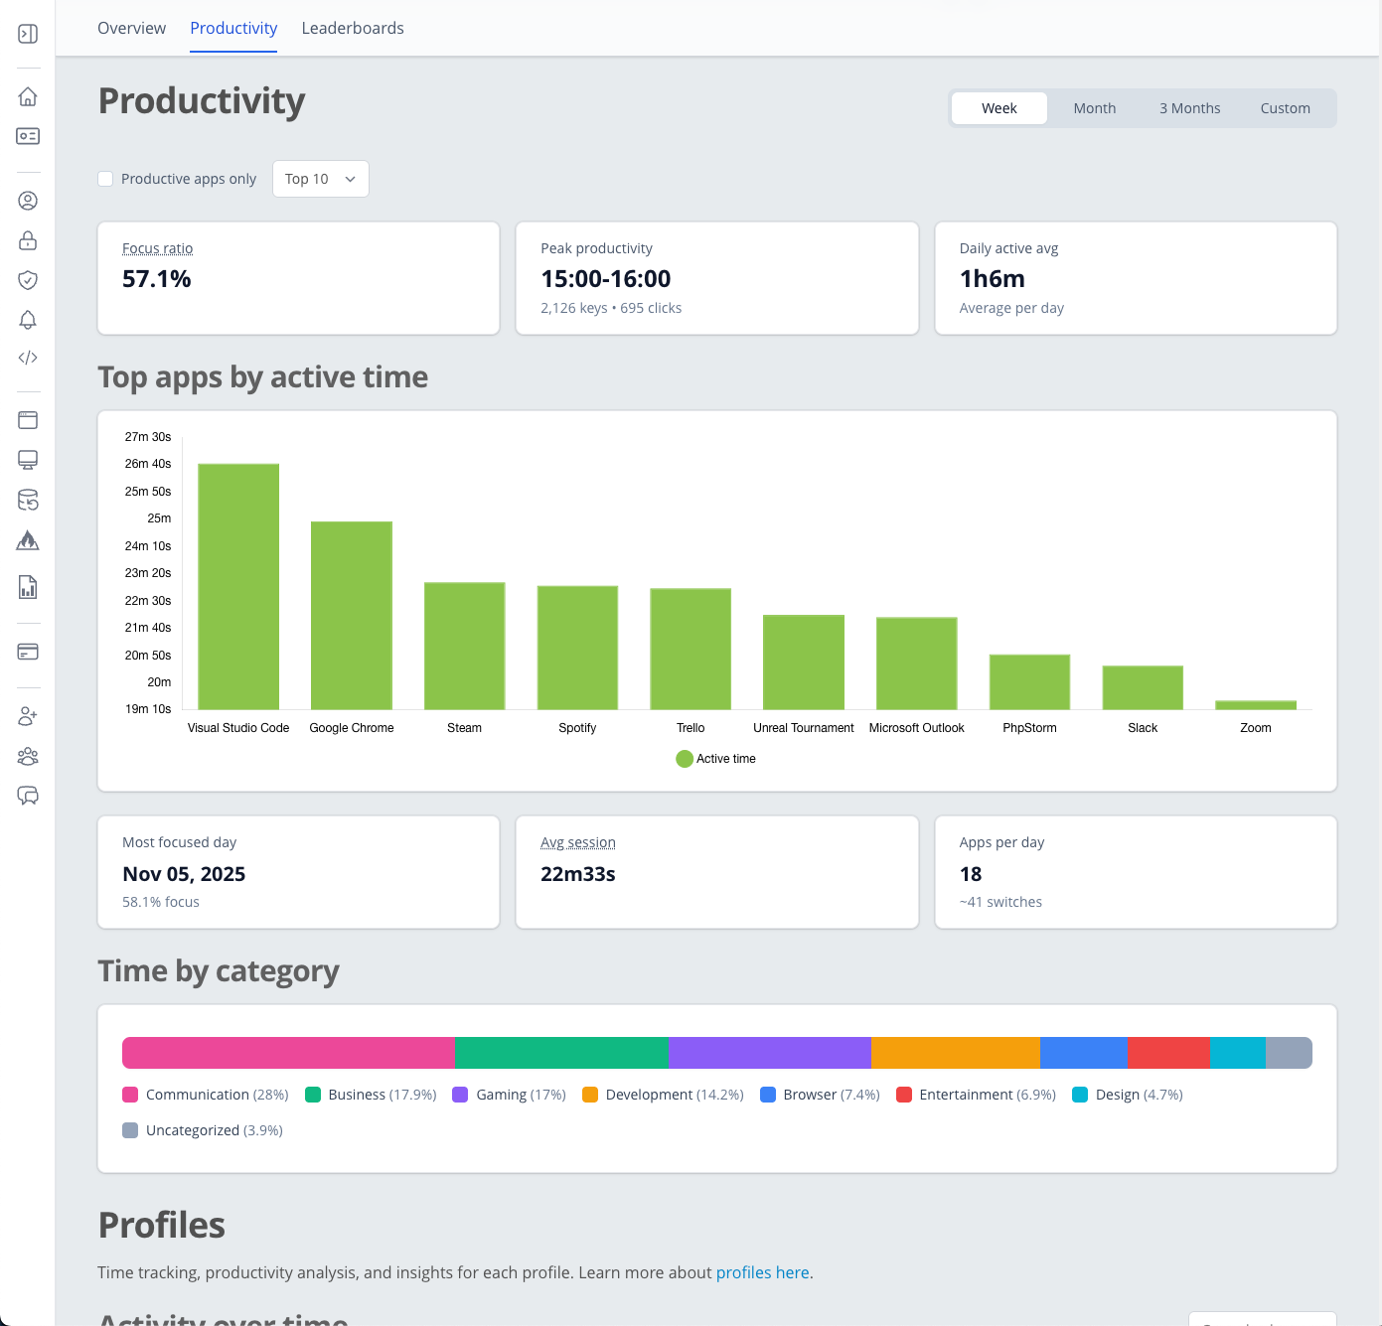This screenshot has width=1382, height=1326.
Task: Open the code API section
Action: [x=28, y=357]
